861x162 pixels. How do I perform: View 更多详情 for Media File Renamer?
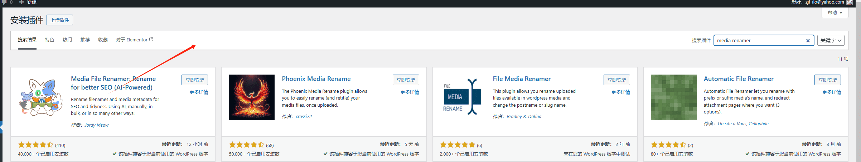click(x=199, y=92)
